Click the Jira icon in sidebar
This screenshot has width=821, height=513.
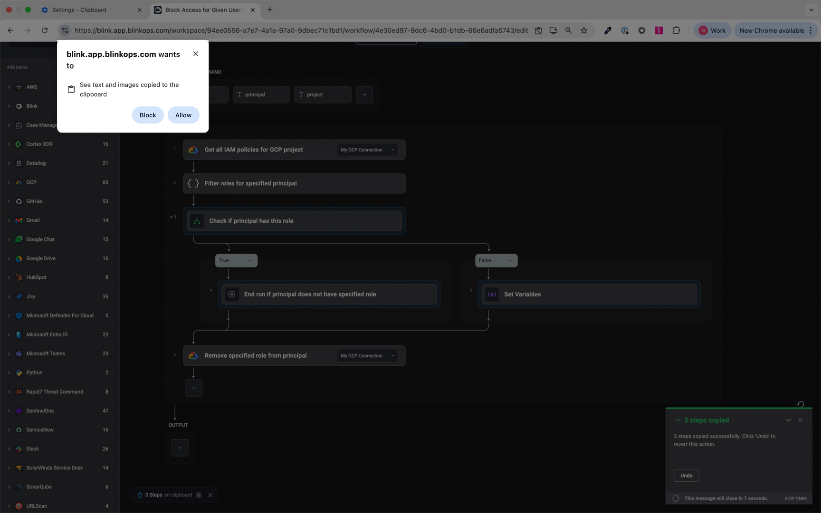[19, 296]
